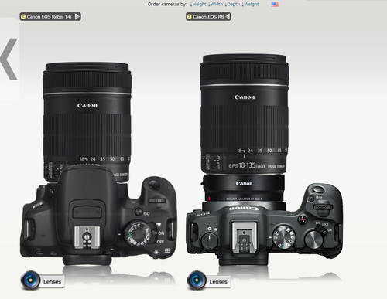Order cameras by Weight
The width and height of the screenshot is (387, 299).
pos(250,5)
